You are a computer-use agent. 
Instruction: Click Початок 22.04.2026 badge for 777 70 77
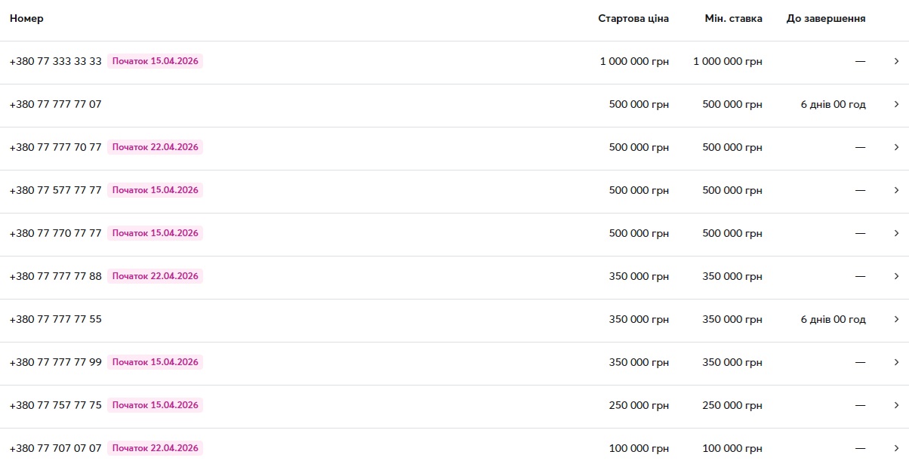point(155,148)
